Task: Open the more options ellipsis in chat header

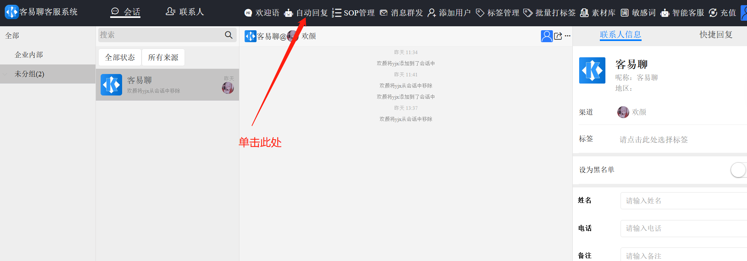Action: click(x=568, y=36)
